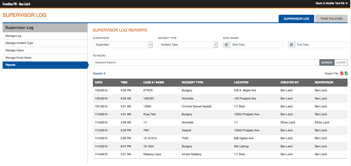Screen dimensions: 351x166
Task: Focus the Keyword Search field
Action: pyautogui.click(x=206, y=63)
